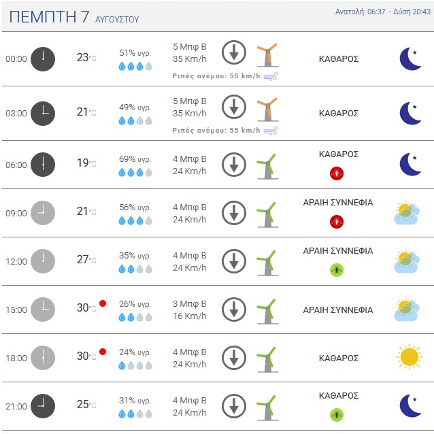Click the wind direction arrow at 15:00
Viewport: 434px width, 434px height.
pyautogui.click(x=234, y=310)
